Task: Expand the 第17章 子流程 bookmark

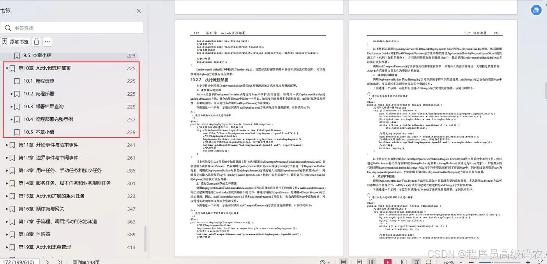Action: [7, 222]
